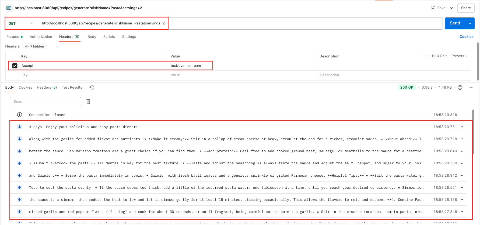Screen dimensions: 480x225
Task: Expand the 18:58:27.846 message row
Action: 462,212
